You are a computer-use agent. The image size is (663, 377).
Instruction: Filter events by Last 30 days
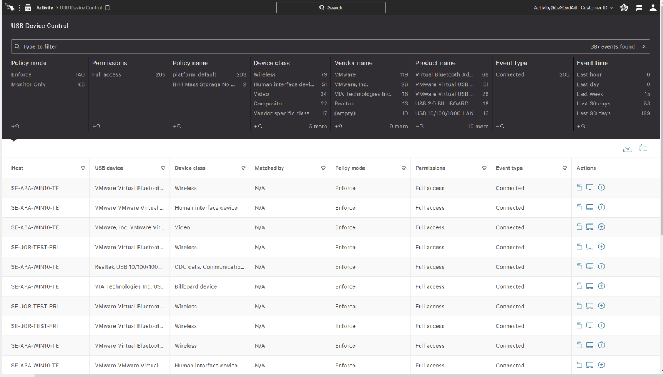(x=593, y=104)
